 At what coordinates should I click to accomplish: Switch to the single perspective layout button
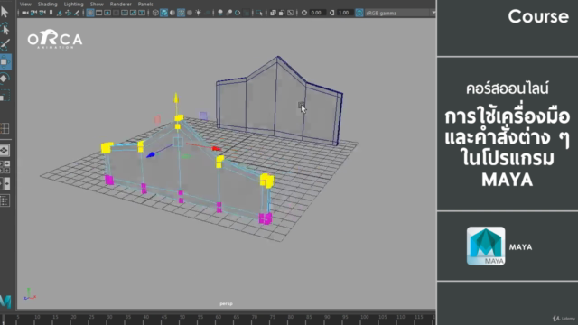[5, 150]
